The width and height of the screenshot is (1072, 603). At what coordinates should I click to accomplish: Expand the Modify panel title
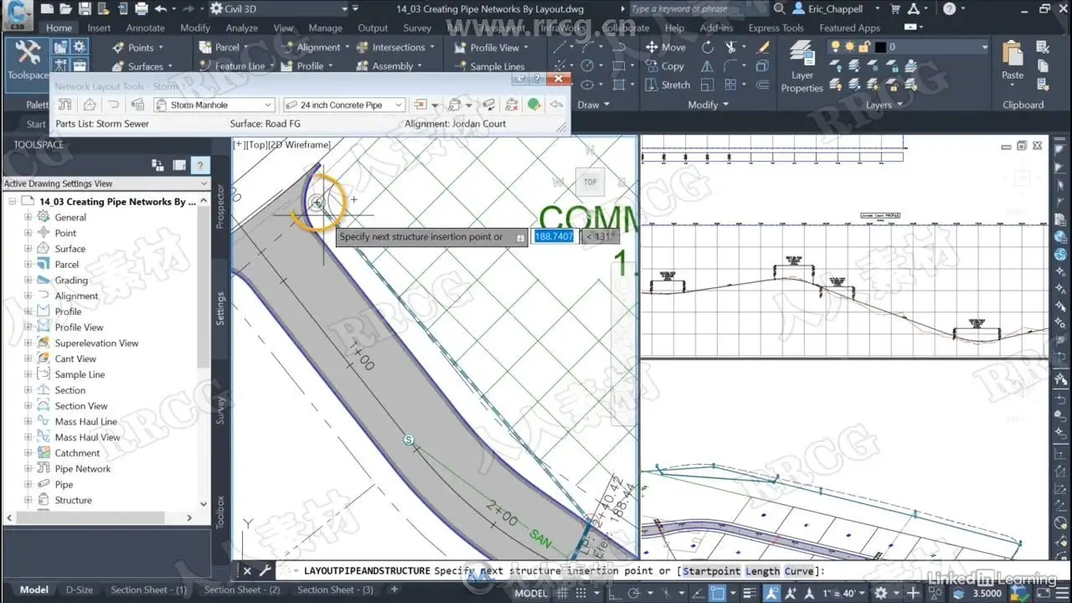(708, 105)
